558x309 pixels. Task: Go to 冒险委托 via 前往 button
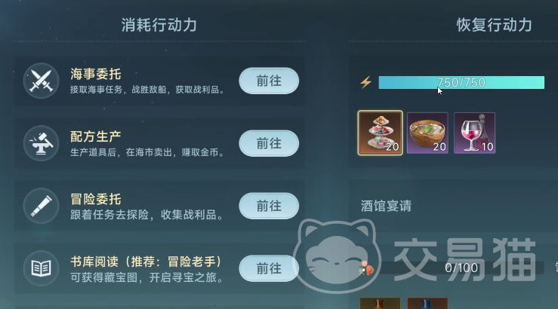coord(269,206)
